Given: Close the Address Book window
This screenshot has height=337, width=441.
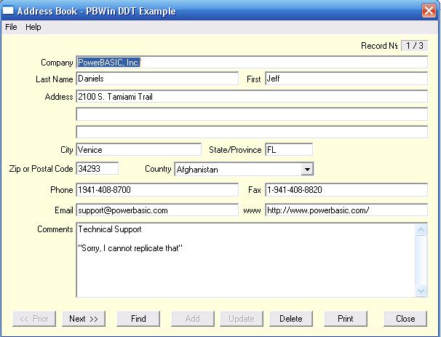Looking at the screenshot, I should click(x=429, y=11).
